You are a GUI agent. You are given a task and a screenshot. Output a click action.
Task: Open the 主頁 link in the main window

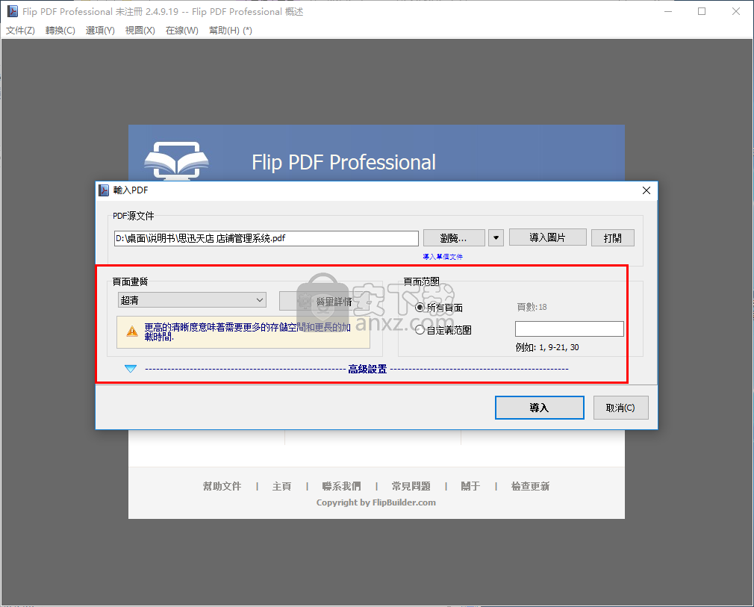pos(281,486)
